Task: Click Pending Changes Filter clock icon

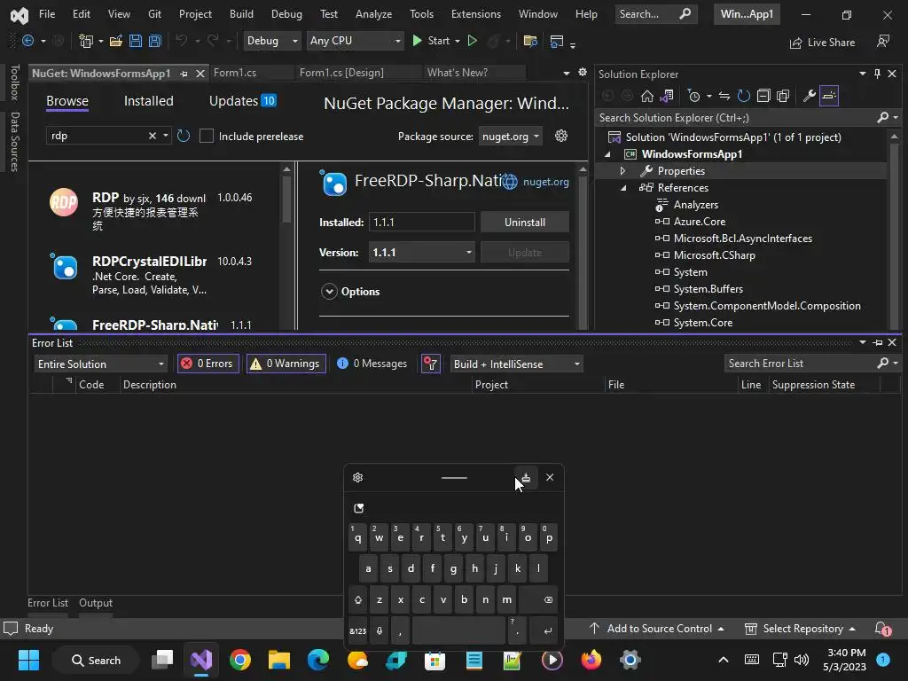Action: (693, 96)
